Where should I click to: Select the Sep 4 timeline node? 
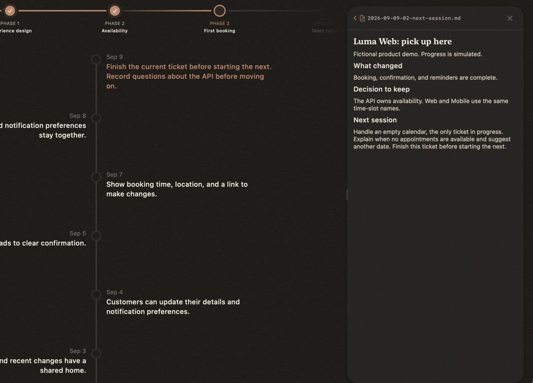pyautogui.click(x=96, y=295)
